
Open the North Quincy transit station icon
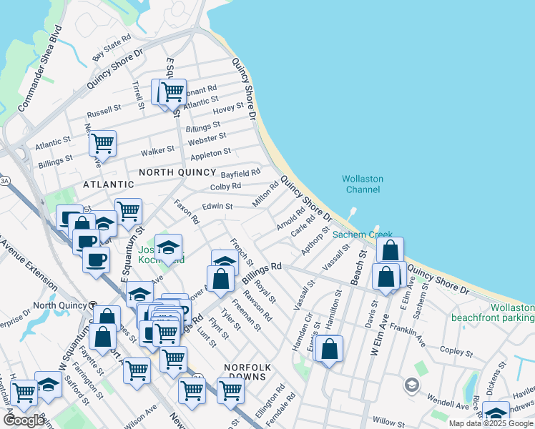click(93, 305)
